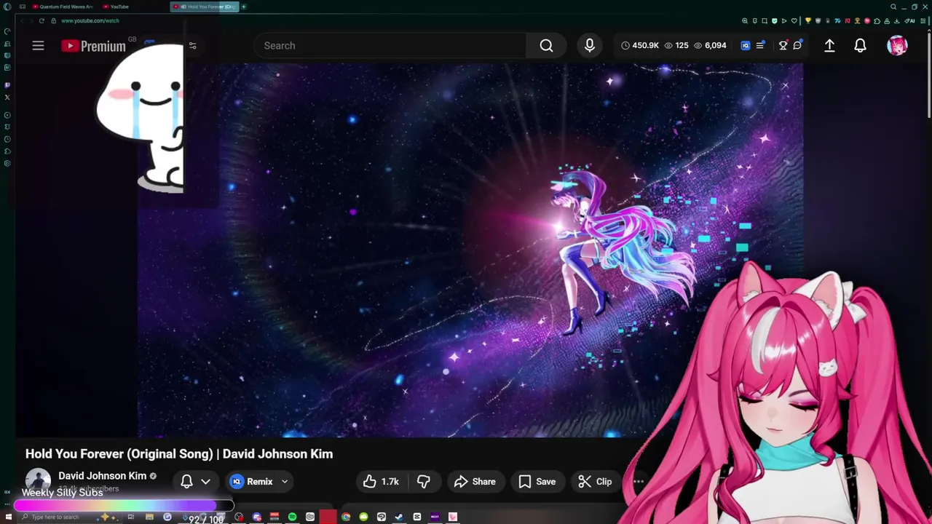Open the browser downloads icon
Screen dimensions: 932x524
coord(896,21)
